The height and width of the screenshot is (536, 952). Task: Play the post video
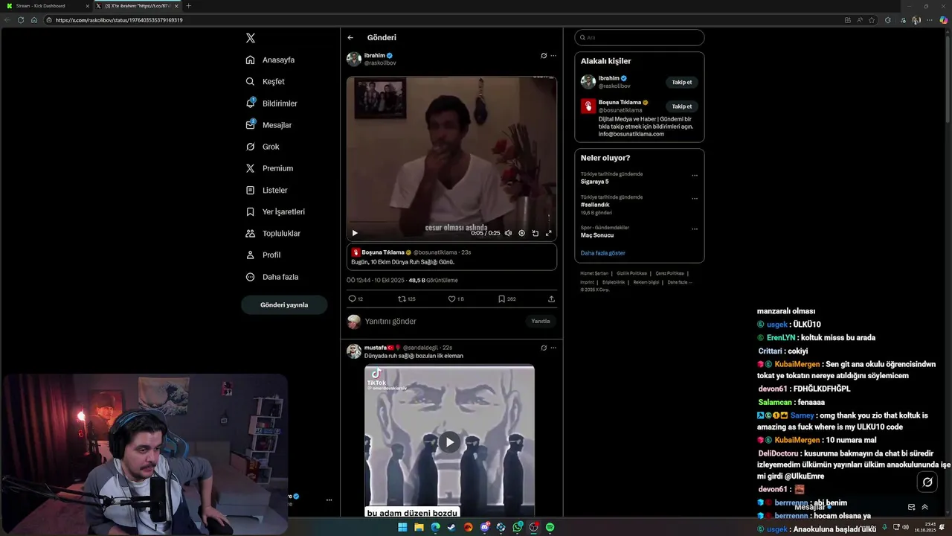355,233
